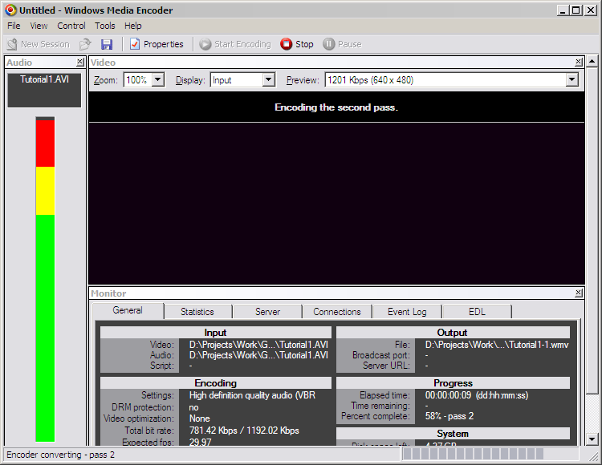Image resolution: width=602 pixels, height=465 pixels.
Task: Switch to the EDL tab
Action: coord(477,312)
